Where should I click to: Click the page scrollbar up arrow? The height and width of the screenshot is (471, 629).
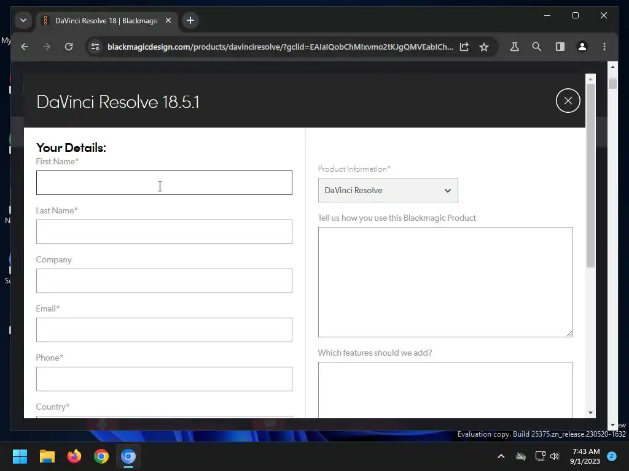pos(612,66)
